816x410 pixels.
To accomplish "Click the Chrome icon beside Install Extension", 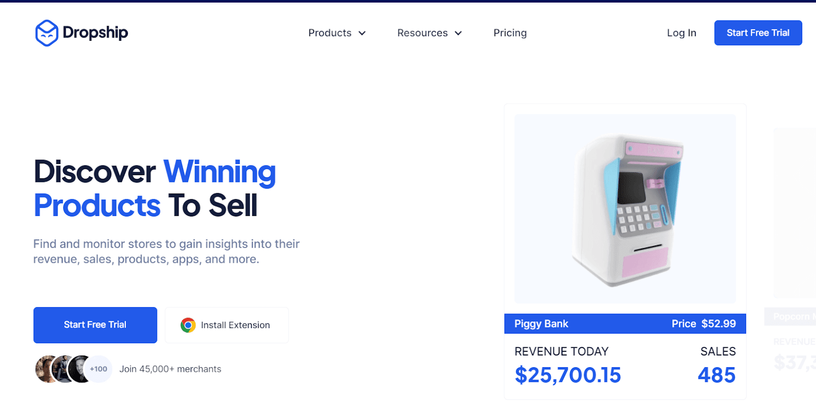I will tap(188, 325).
